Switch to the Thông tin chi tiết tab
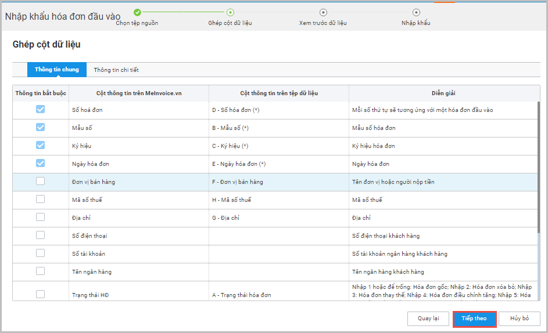 click(116, 70)
